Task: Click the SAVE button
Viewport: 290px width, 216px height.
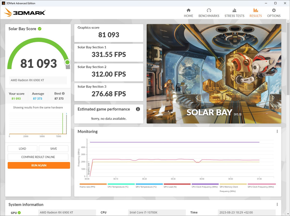Action: pyautogui.click(x=53, y=149)
